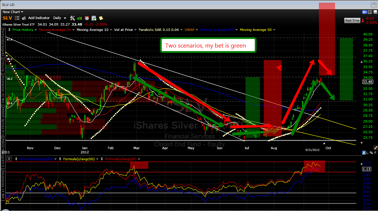Screen dimensions: 378x211
Task: Expand the Price History dropdown arrow
Action: click(x=36, y=30)
